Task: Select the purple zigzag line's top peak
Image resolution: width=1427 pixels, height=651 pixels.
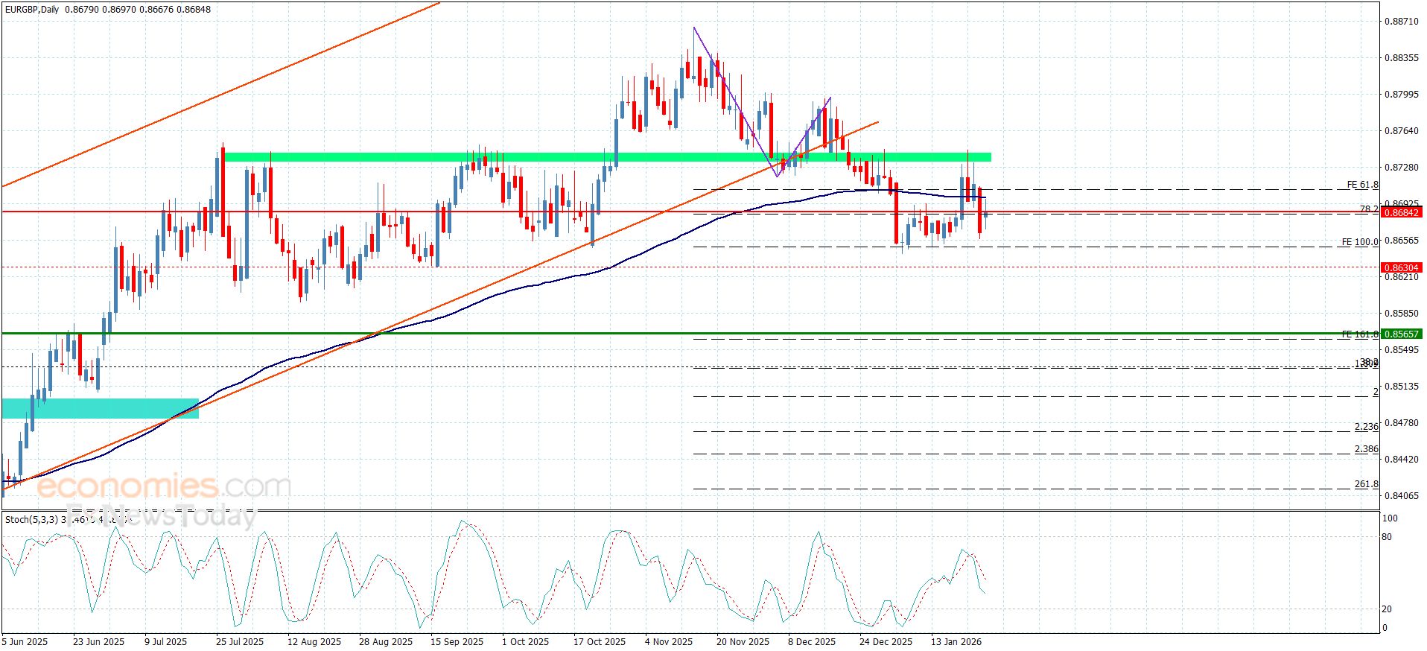Action: [694, 28]
